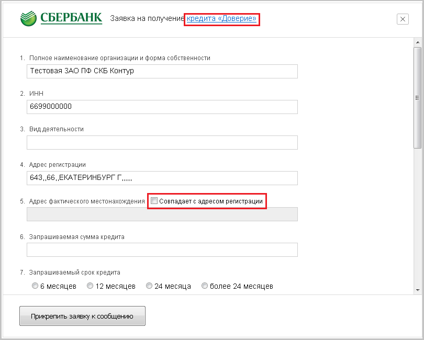Select the 6 месяцев radio option
This screenshot has width=424, height=340.
(35, 286)
